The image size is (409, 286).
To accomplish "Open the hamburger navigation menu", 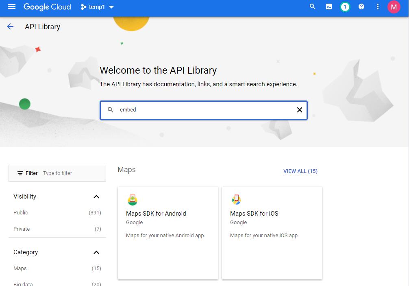I will [x=12, y=7].
